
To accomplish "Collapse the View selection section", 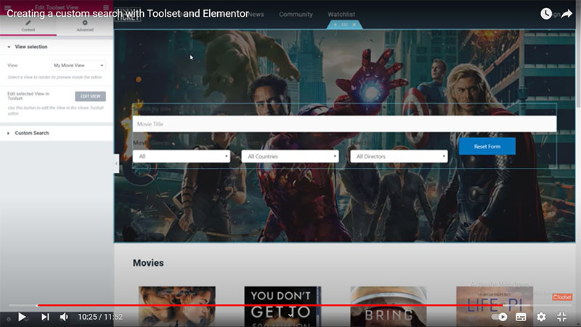I will pyautogui.click(x=57, y=47).
